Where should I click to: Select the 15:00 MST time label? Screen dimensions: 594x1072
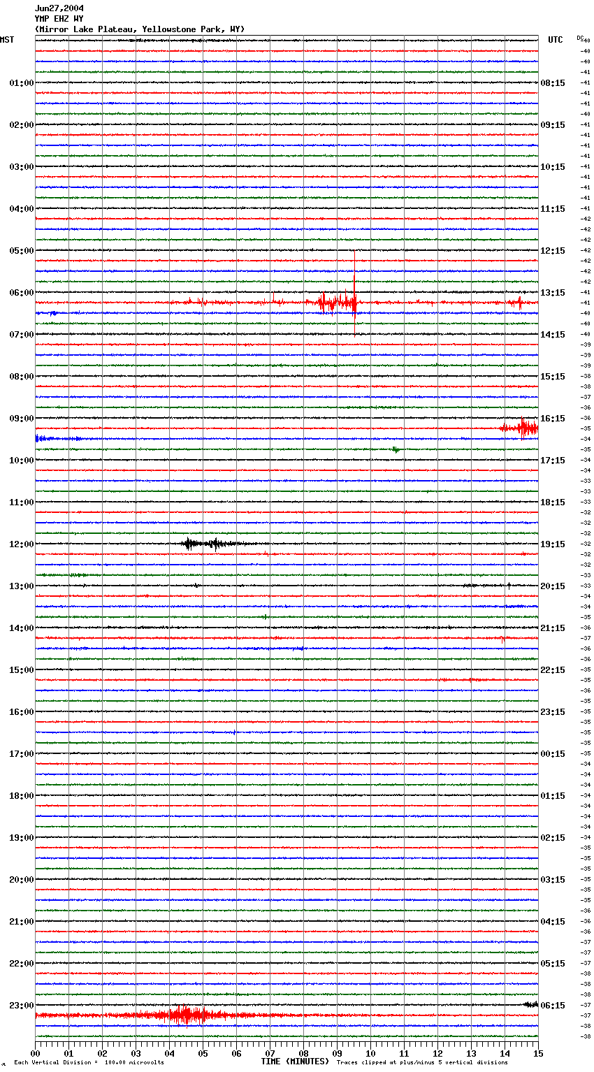click(22, 670)
